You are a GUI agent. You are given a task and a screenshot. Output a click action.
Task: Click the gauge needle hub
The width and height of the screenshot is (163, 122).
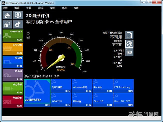click(x=61, y=58)
